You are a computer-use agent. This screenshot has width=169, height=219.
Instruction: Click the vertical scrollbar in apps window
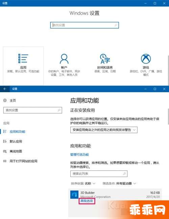[168, 117]
